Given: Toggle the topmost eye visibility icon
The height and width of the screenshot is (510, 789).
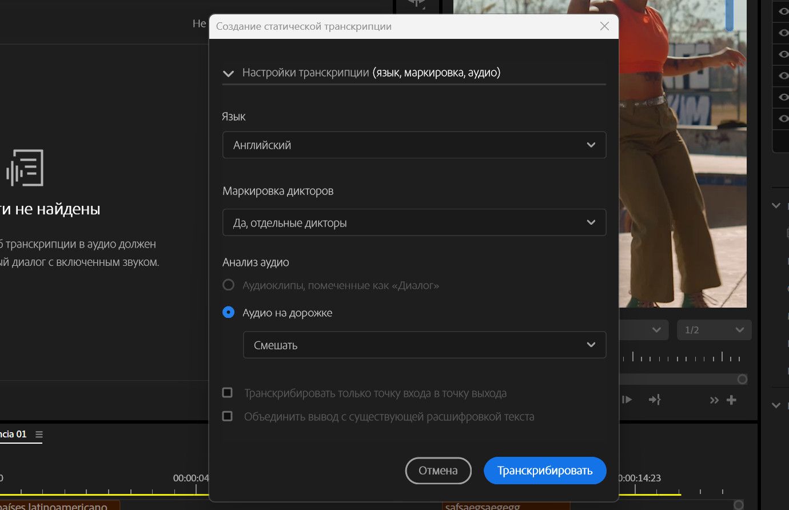Looking at the screenshot, I should click(x=783, y=11).
